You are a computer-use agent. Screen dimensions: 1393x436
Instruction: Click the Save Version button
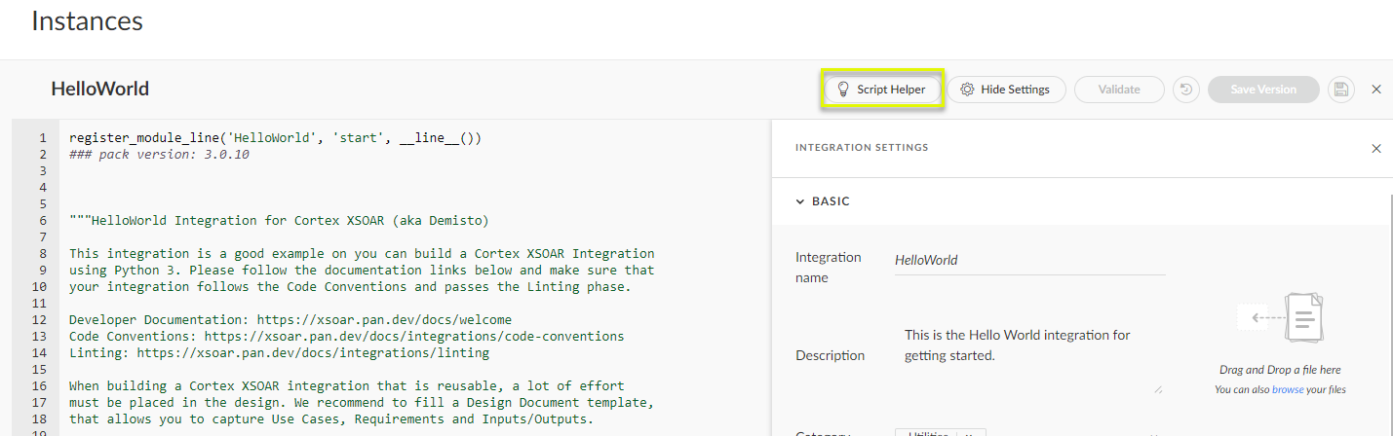(1263, 90)
